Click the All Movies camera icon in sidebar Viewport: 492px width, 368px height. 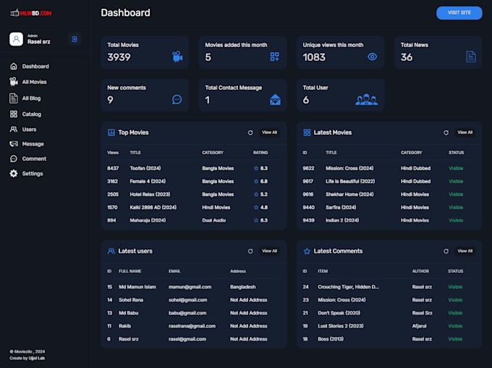(14, 82)
